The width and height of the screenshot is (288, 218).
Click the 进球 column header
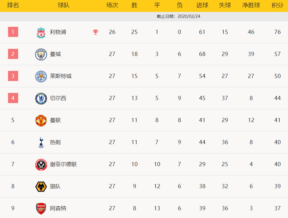(202, 5)
